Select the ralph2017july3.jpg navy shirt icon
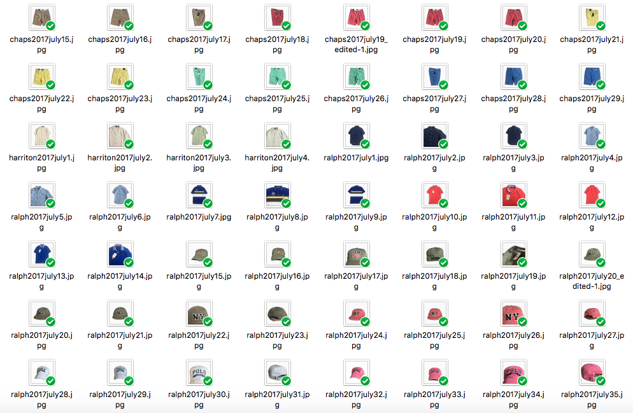 513,136
